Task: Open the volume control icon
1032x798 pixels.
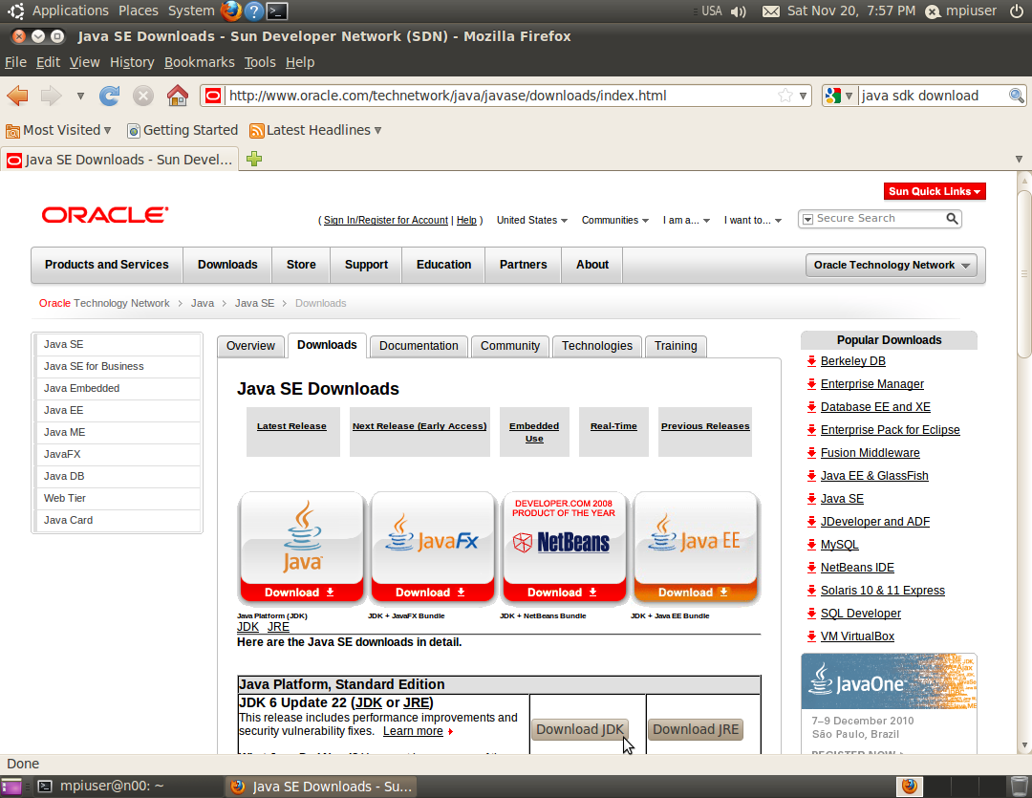Action: [x=739, y=11]
